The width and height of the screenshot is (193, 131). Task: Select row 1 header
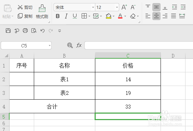point(4,65)
